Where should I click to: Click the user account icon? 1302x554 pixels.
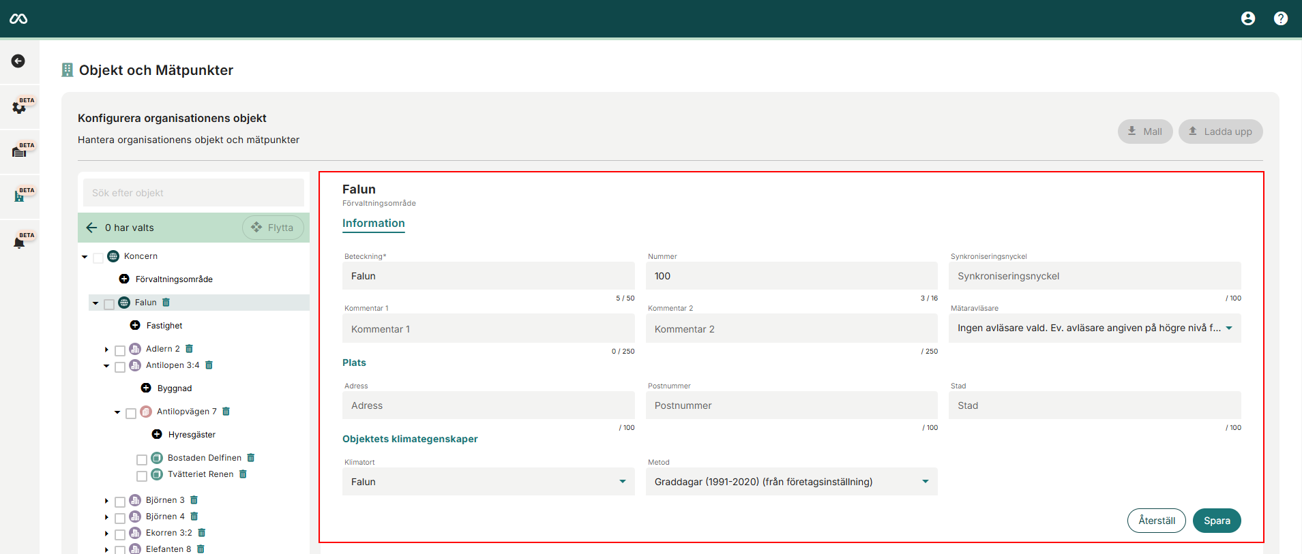[1247, 18]
